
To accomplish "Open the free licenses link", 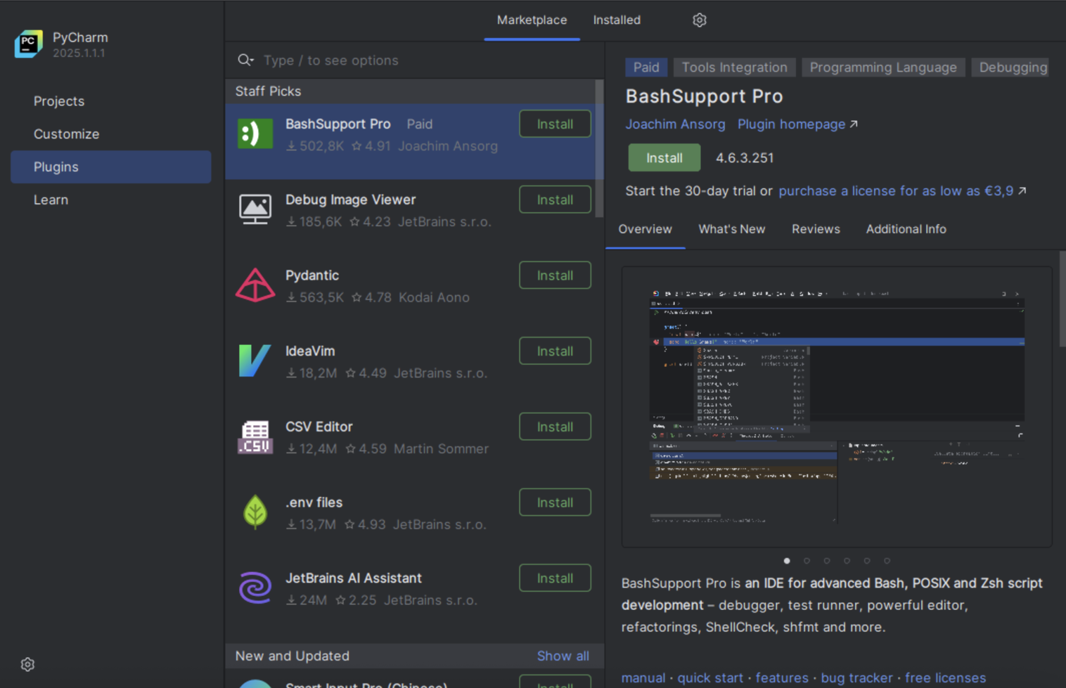I will [945, 678].
